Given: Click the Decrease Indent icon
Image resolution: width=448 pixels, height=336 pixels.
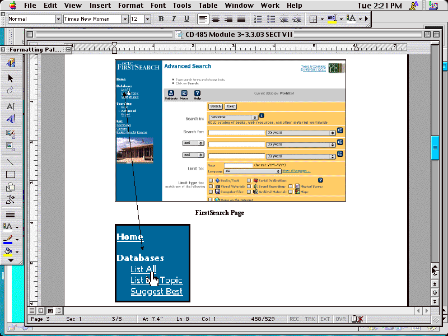Looking at the screenshot, I should [284, 19].
